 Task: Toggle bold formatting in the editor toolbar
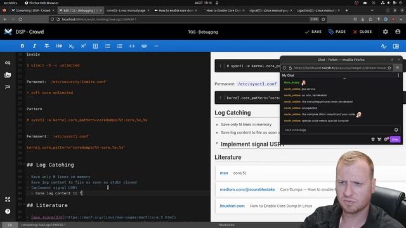coord(22,46)
